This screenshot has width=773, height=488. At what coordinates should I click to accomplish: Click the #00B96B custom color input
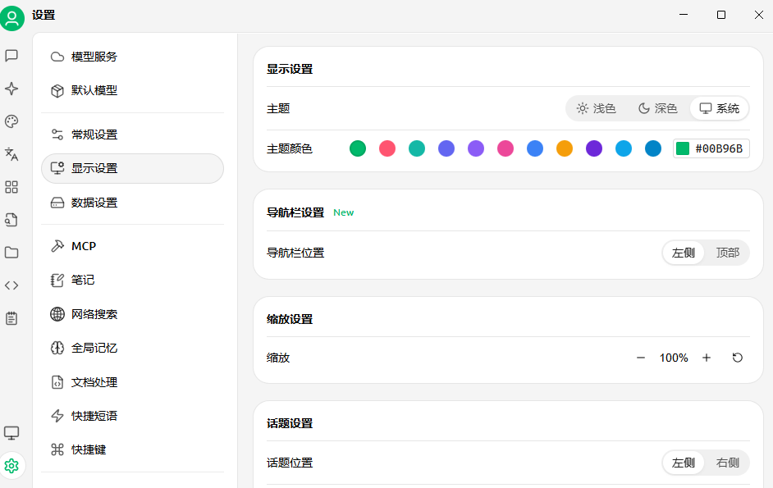pyautogui.click(x=711, y=148)
